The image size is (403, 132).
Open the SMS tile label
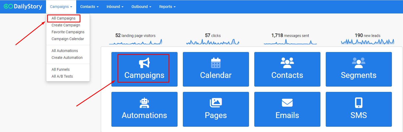359,115
